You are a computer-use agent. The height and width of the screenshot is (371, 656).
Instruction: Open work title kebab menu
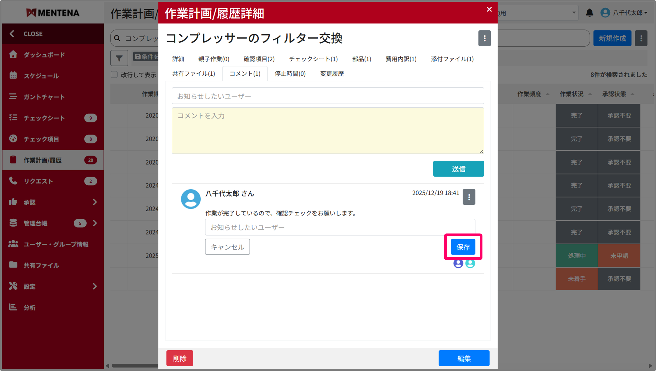tap(484, 38)
